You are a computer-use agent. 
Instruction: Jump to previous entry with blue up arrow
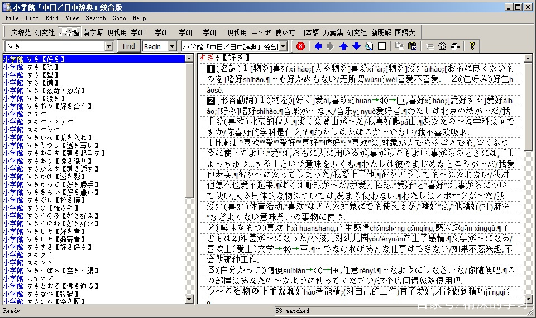pos(343,46)
